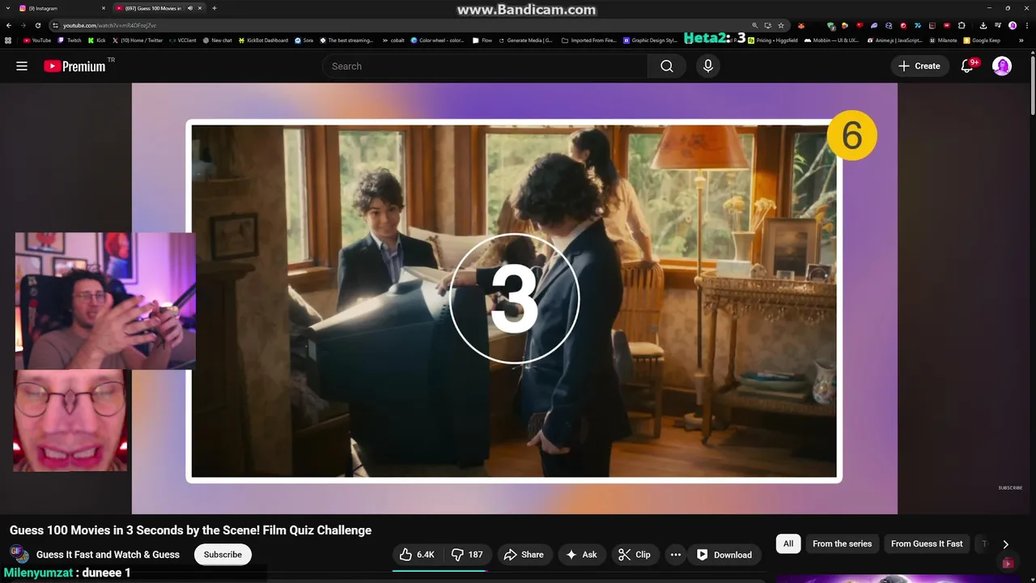The width and height of the screenshot is (1036, 583).
Task: Open the apps grid in bookmarks bar
Action: [x=8, y=40]
